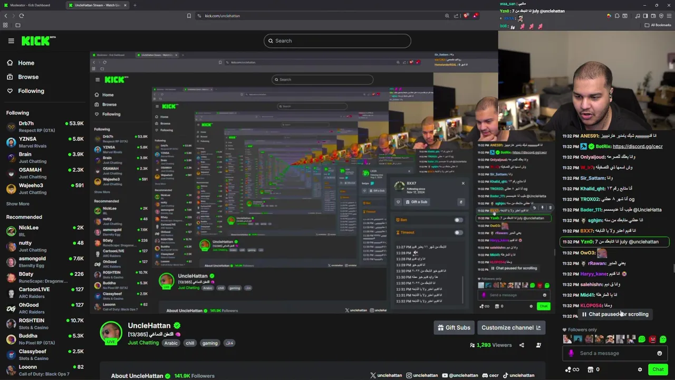The height and width of the screenshot is (380, 675).
Task: Open ROSHTEIN in Recommended list
Action: [45, 324]
